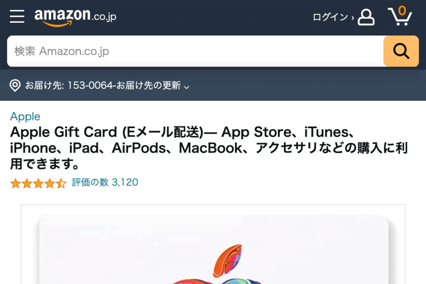Open the hamburger navigation menu

point(17,17)
